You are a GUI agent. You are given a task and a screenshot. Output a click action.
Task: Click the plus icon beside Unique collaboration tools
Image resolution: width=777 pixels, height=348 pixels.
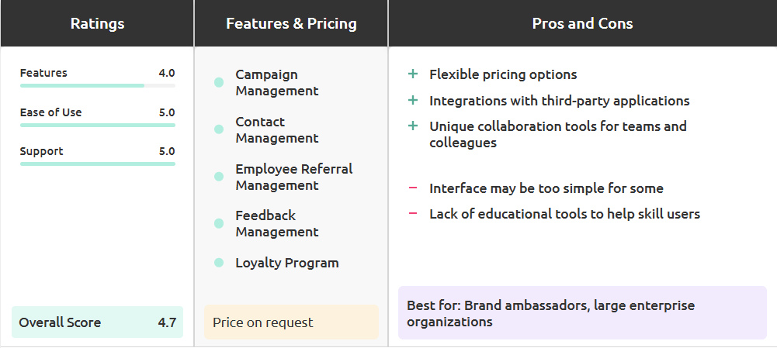tap(412, 126)
